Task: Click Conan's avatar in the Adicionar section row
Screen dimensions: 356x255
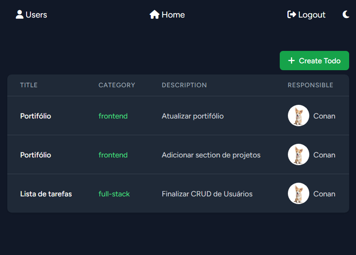Action: [x=298, y=154]
